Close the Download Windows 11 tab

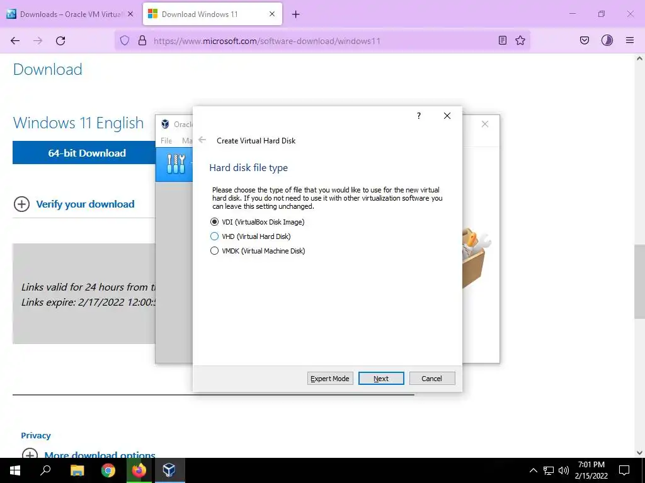[x=272, y=14]
